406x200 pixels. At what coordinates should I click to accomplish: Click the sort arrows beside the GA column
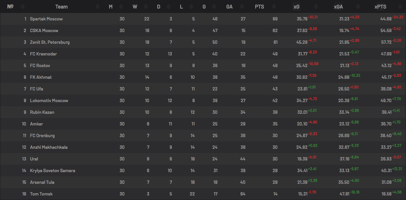pyautogui.click(x=243, y=6)
